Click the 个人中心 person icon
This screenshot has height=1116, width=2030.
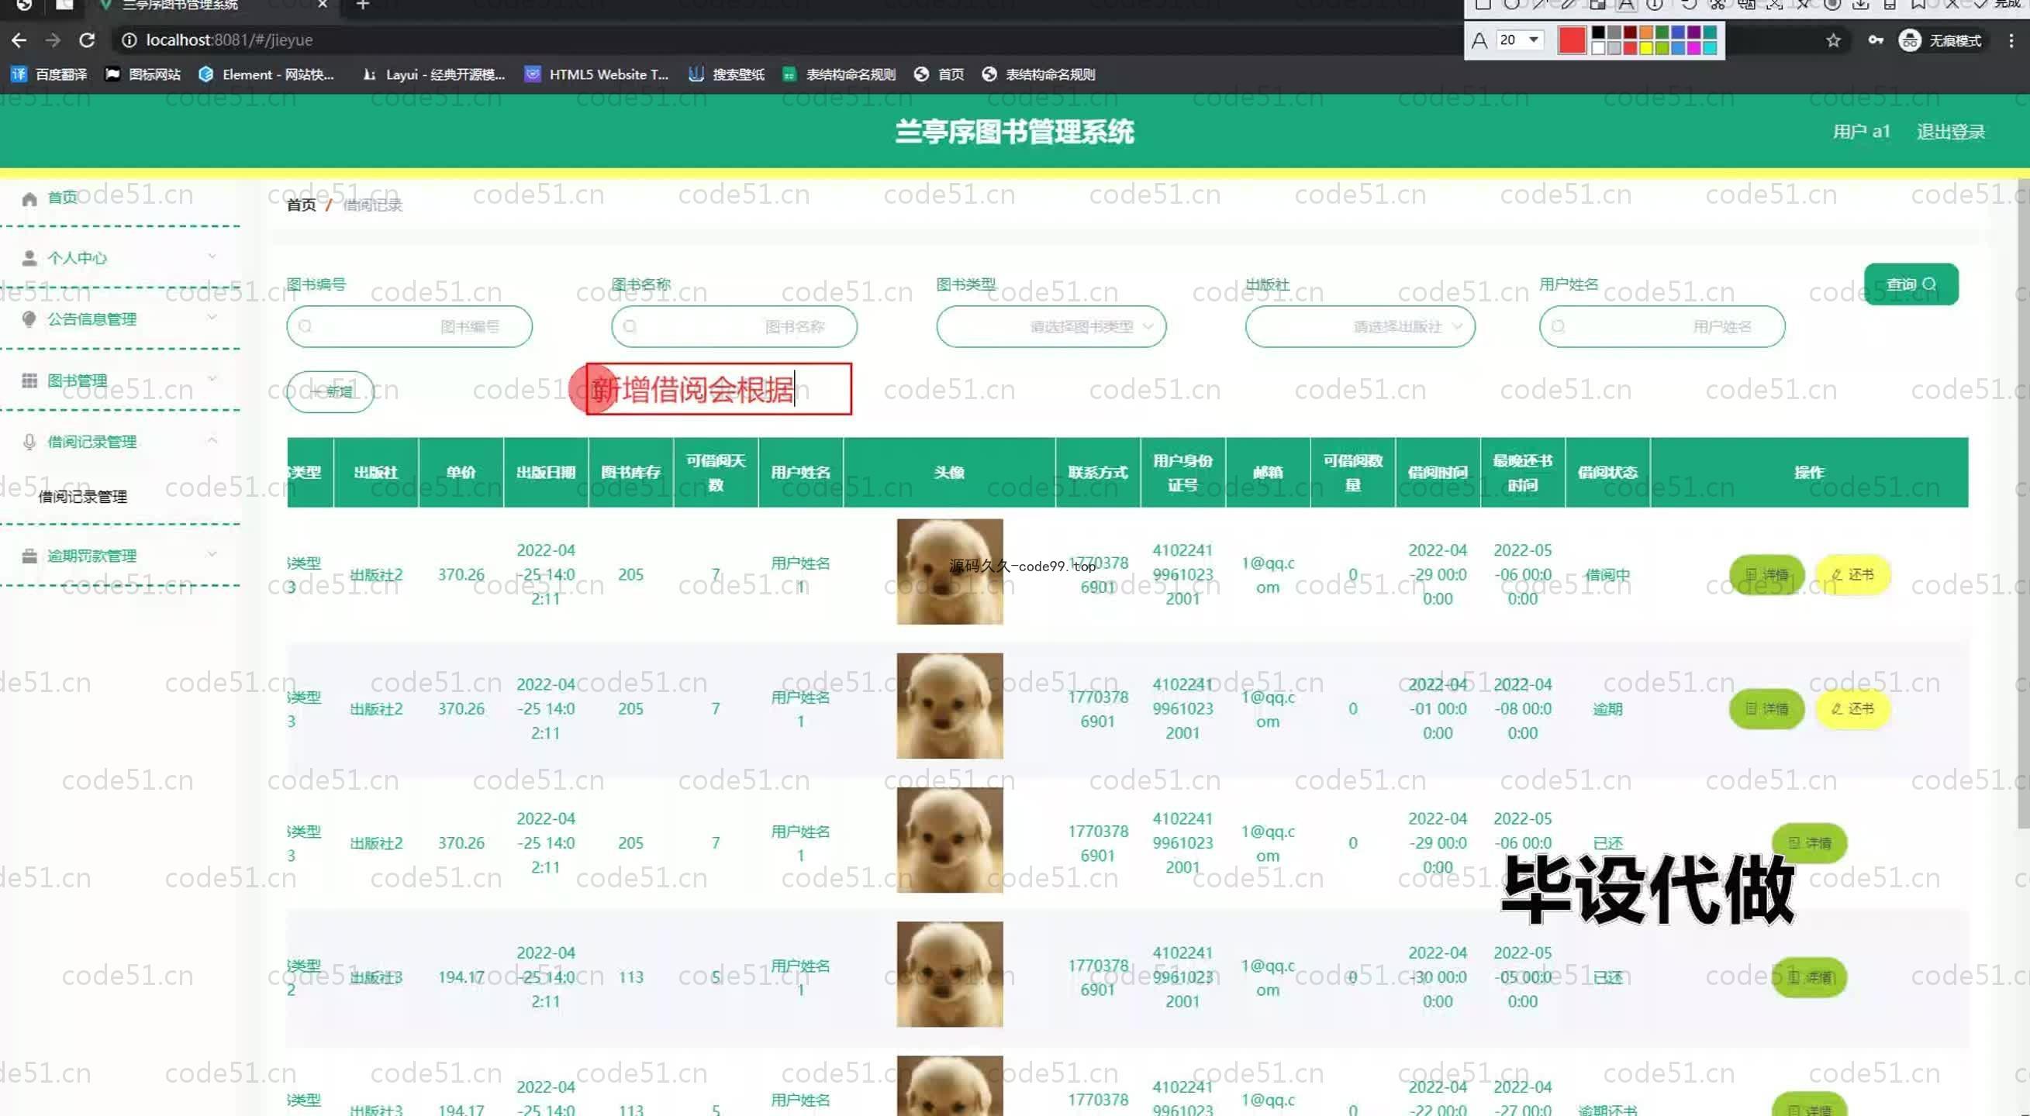29,257
